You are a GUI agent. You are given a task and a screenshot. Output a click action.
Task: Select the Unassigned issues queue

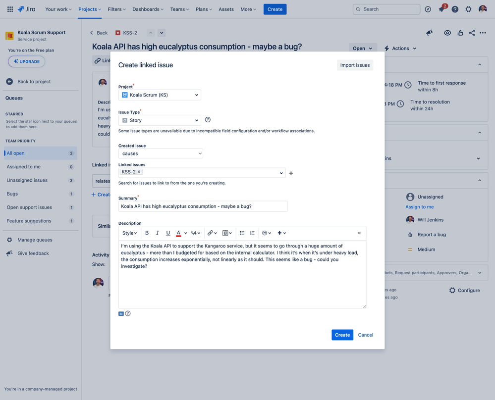tap(41, 180)
